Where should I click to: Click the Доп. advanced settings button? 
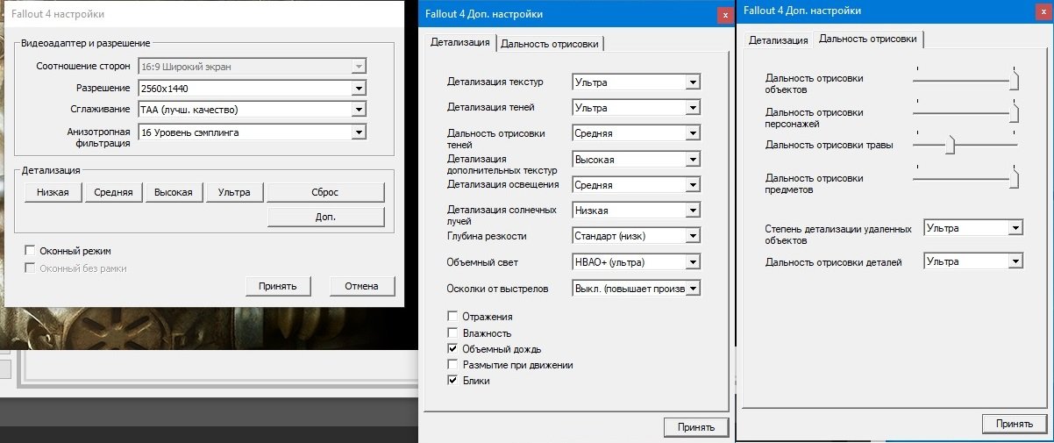pyautogui.click(x=325, y=217)
